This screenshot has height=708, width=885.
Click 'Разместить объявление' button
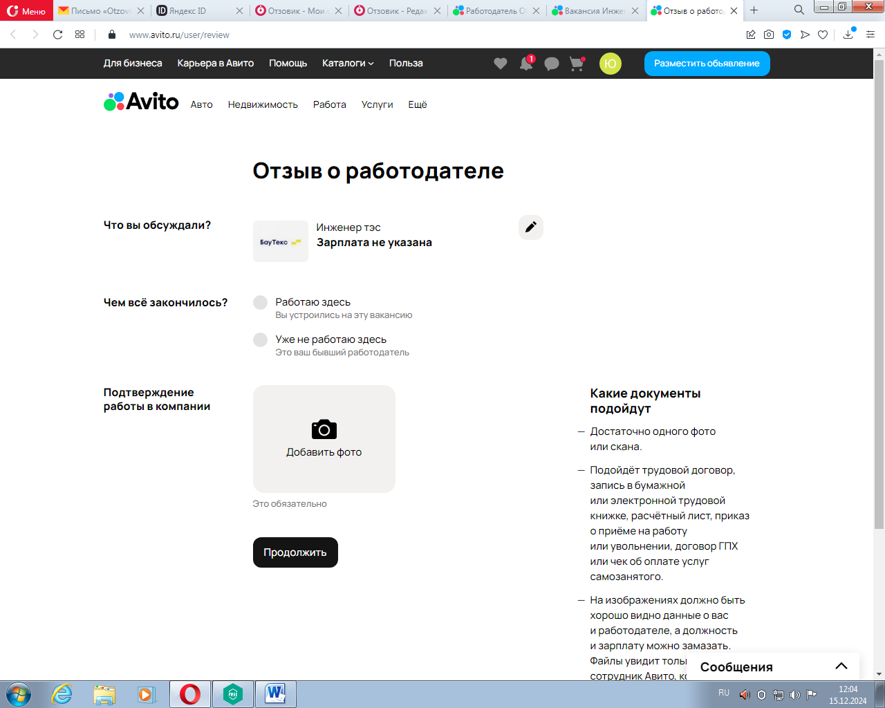click(707, 64)
